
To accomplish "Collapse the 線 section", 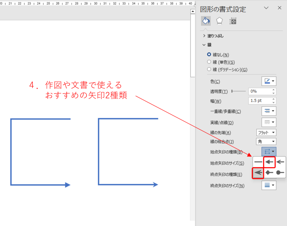I will pos(204,45).
